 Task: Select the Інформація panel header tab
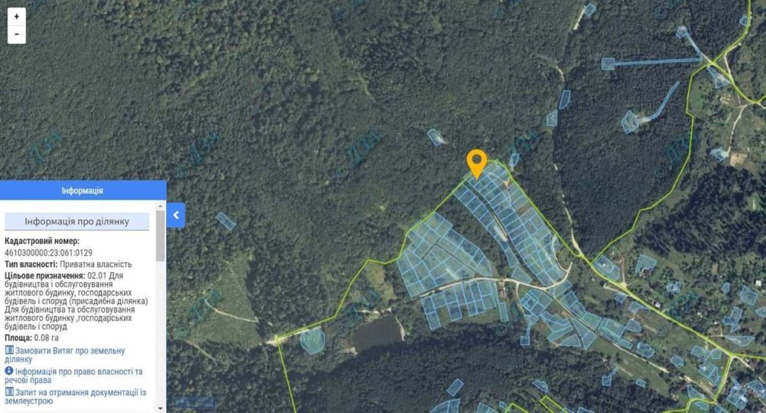pyautogui.click(x=82, y=191)
